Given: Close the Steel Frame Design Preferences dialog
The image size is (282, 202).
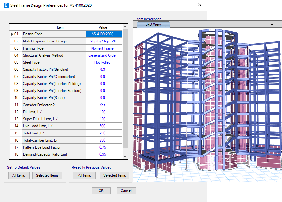Looking at the screenshot, I should click(200, 5).
